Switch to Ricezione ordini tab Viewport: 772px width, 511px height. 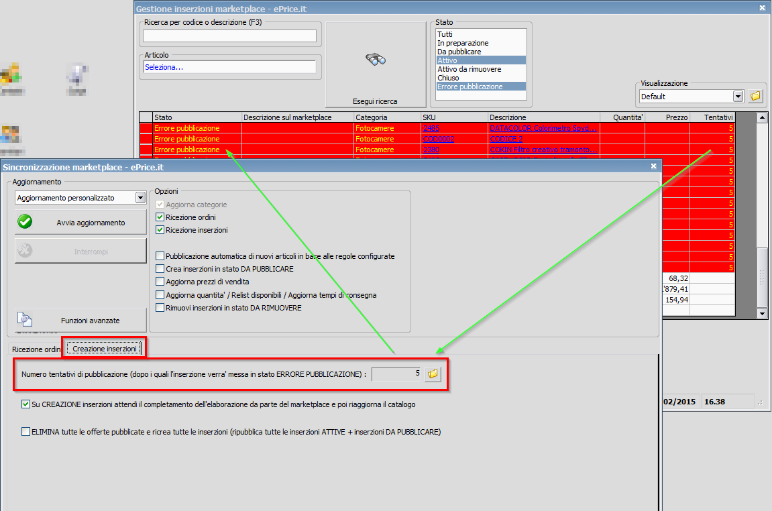(x=36, y=349)
